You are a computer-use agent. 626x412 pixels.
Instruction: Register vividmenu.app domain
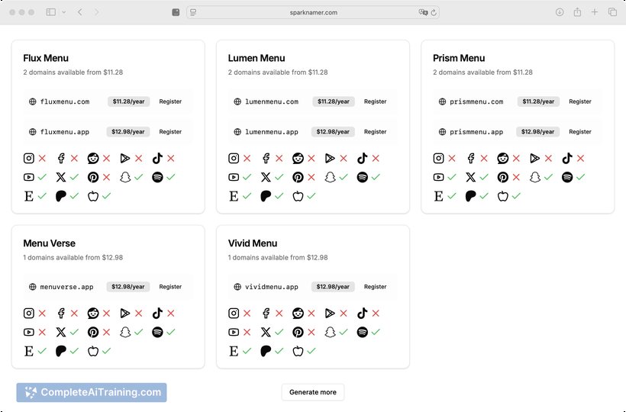click(x=376, y=287)
